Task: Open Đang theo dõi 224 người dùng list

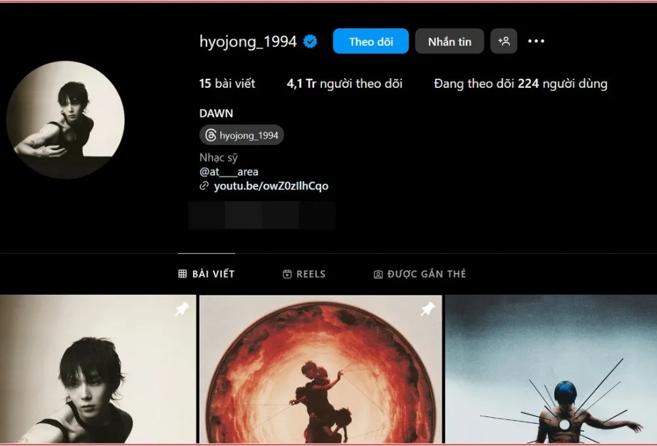Action: coord(520,84)
